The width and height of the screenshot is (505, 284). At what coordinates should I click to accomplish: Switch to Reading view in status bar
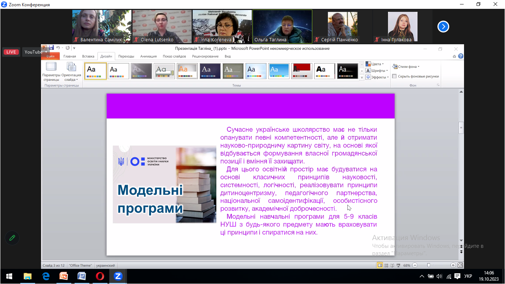[392, 265]
